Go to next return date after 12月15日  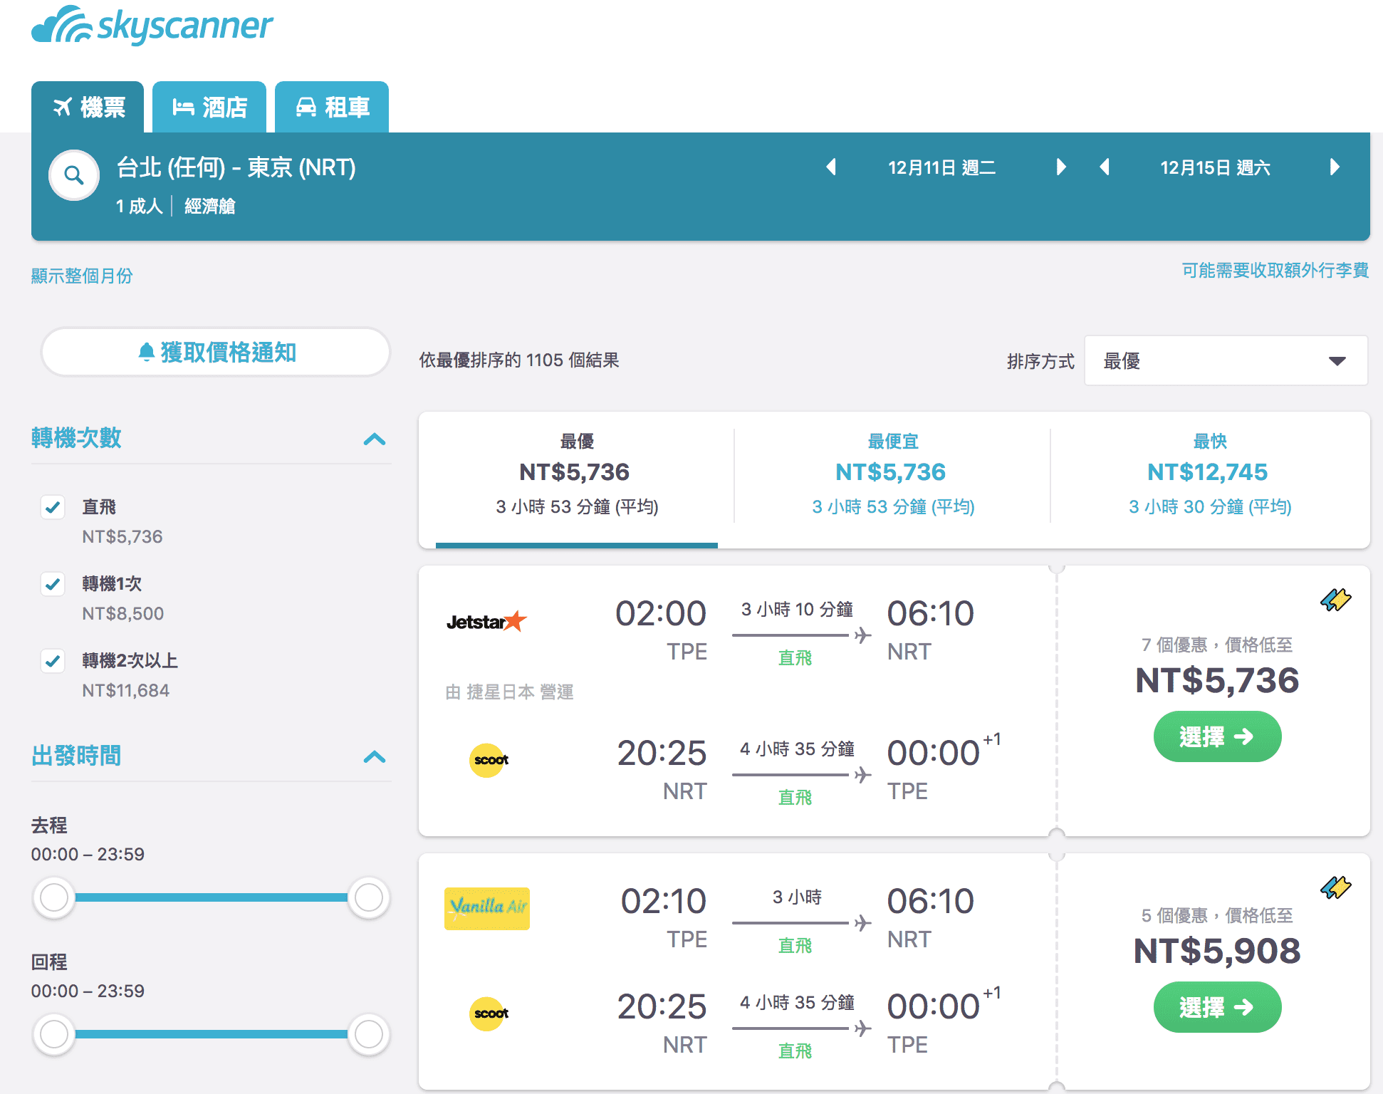tap(1335, 167)
